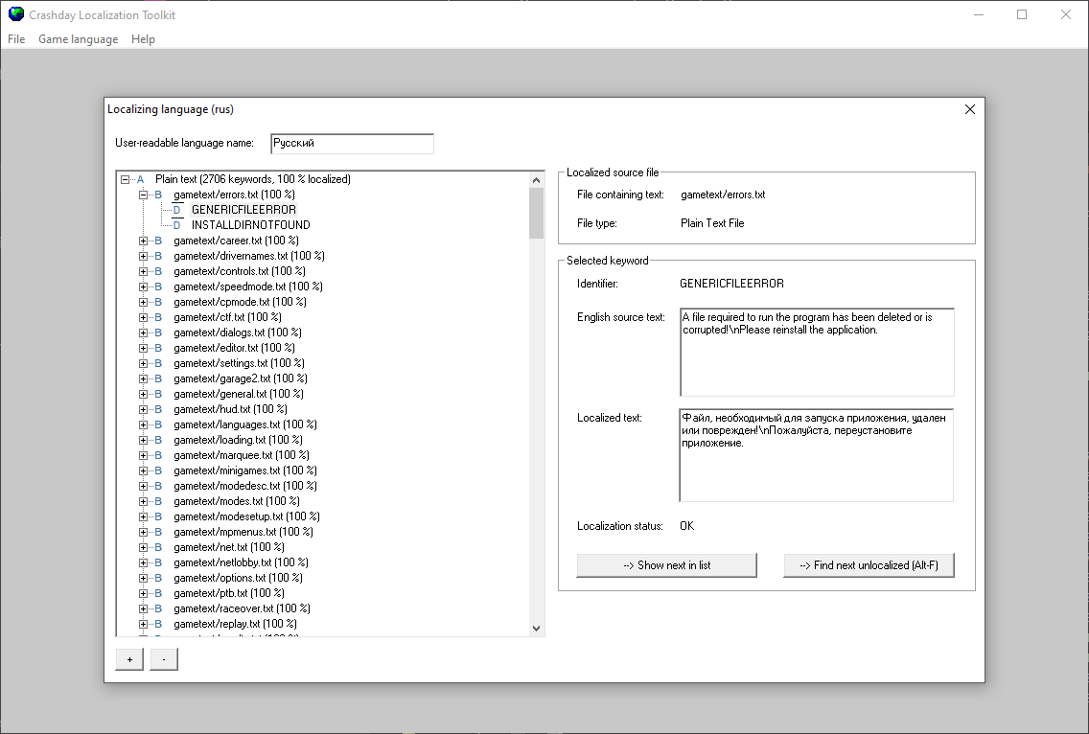
Task: Open the Game language menu
Action: click(78, 39)
